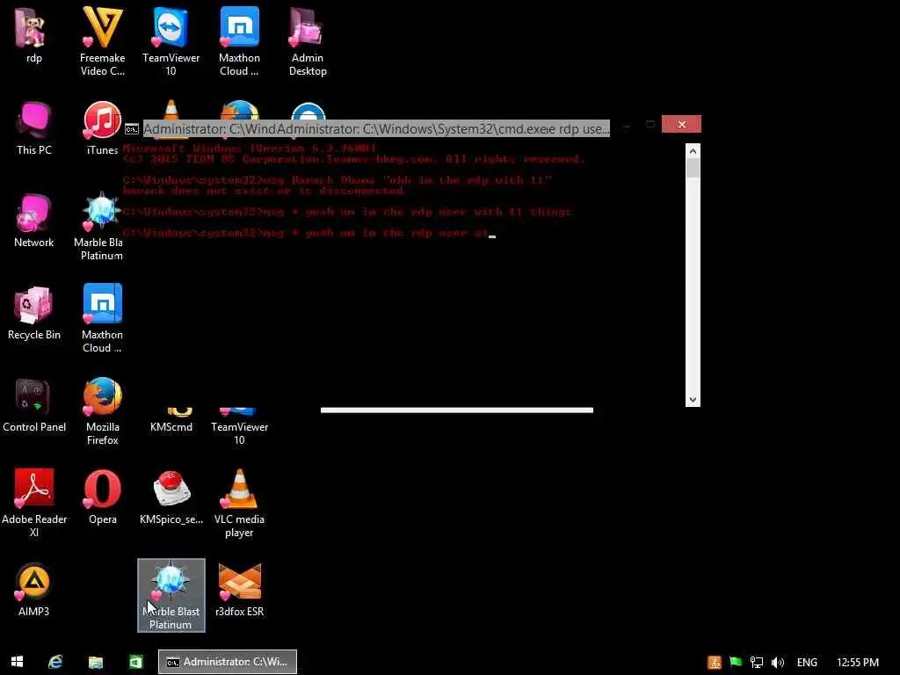Open Adobe Reader XI shortcut
The height and width of the screenshot is (675, 900).
tap(34, 504)
